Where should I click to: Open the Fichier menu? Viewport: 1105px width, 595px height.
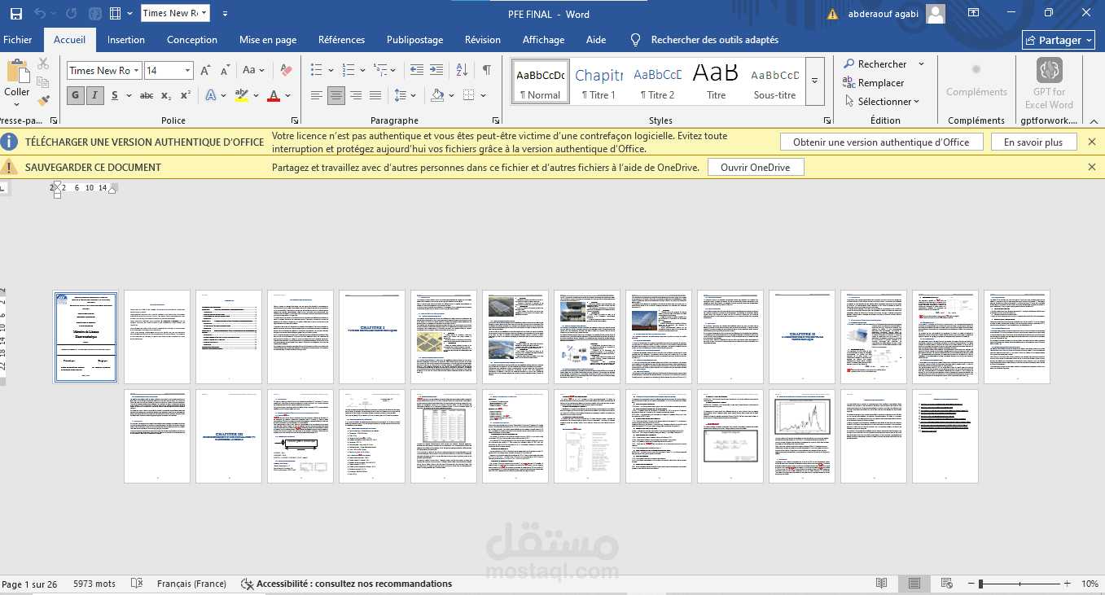18,40
